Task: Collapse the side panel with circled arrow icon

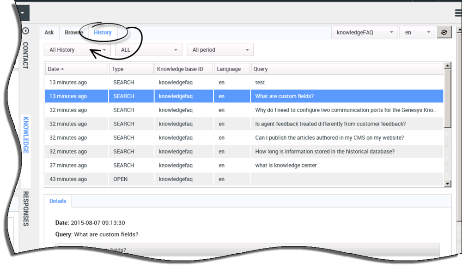Action: [25, 31]
